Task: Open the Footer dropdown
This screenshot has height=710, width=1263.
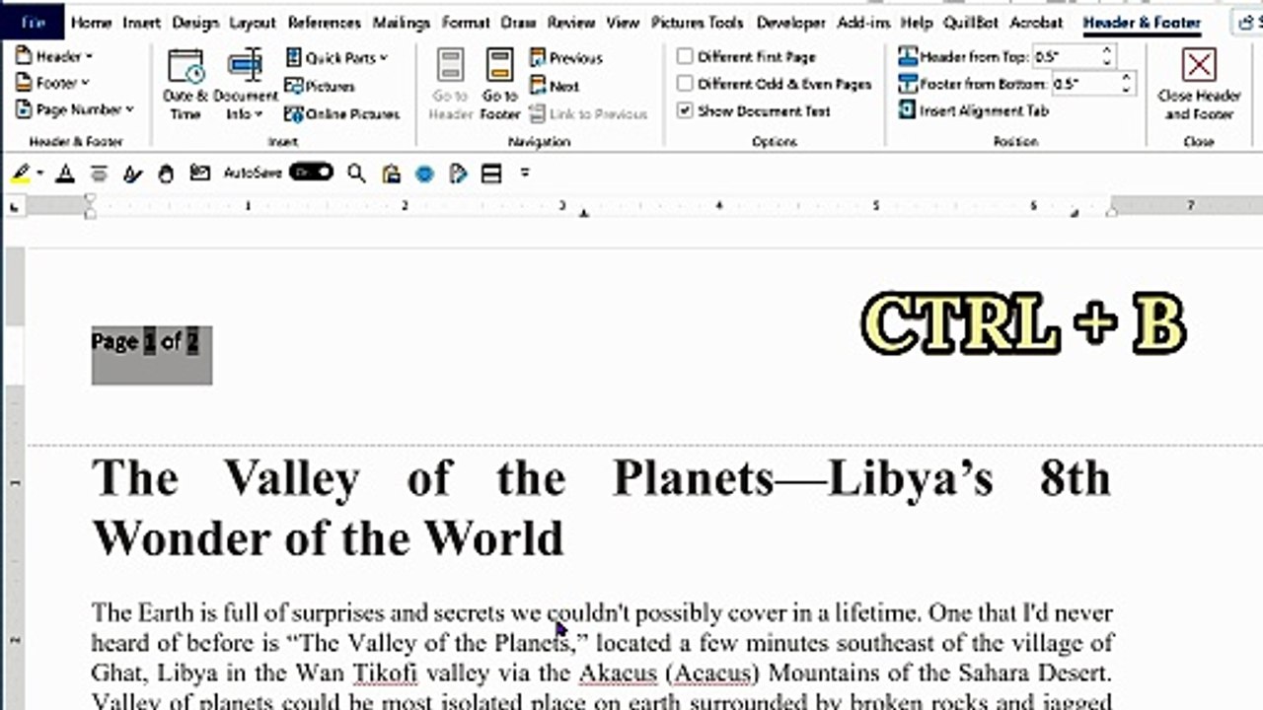Action: (52, 83)
